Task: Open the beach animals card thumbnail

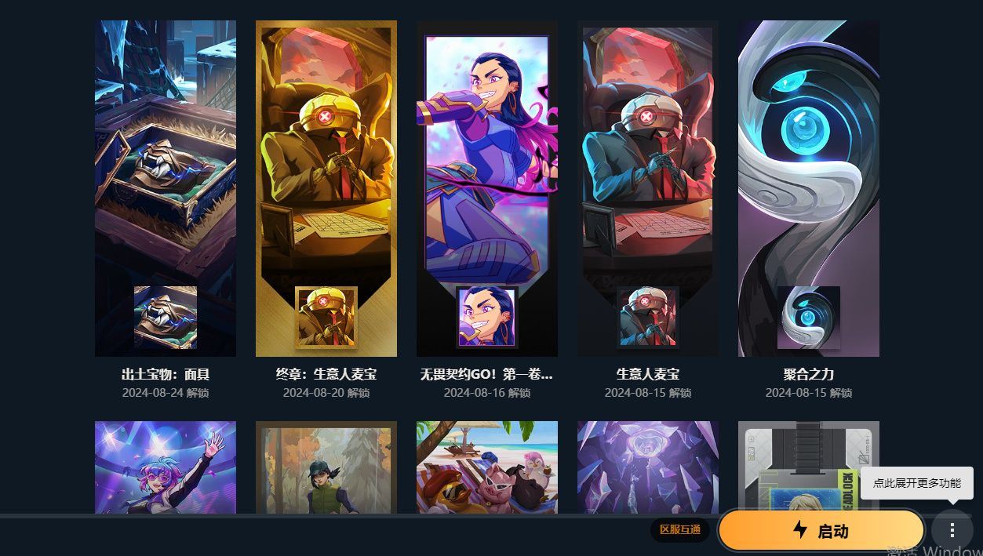Action: [487, 467]
